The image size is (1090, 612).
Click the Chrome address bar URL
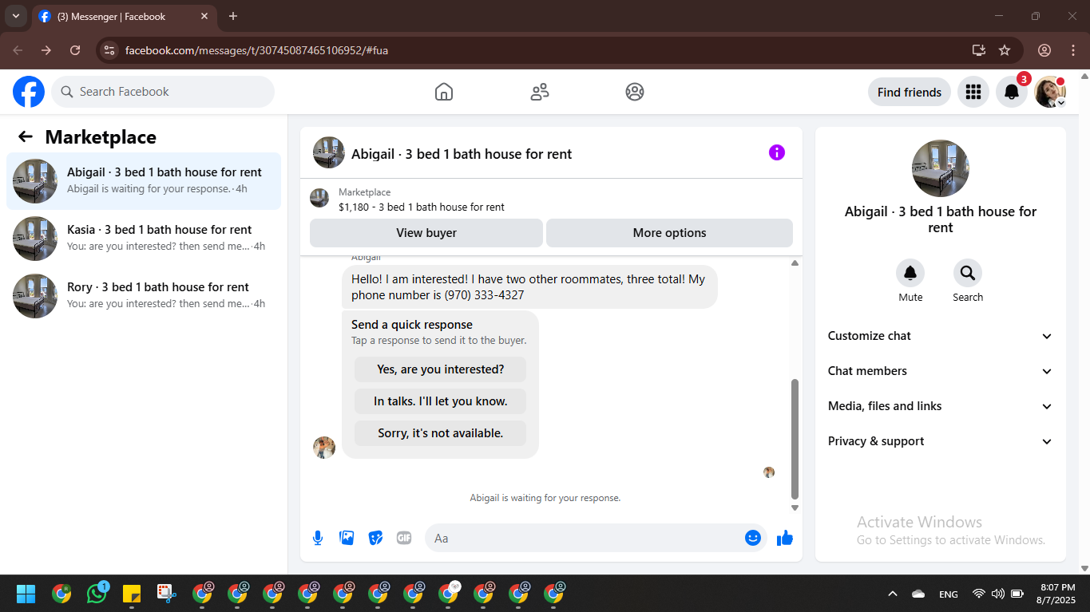click(x=256, y=50)
